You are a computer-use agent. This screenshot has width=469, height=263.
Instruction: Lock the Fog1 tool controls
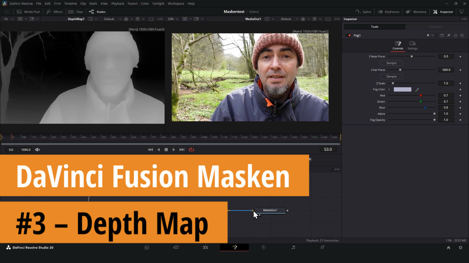click(x=455, y=35)
